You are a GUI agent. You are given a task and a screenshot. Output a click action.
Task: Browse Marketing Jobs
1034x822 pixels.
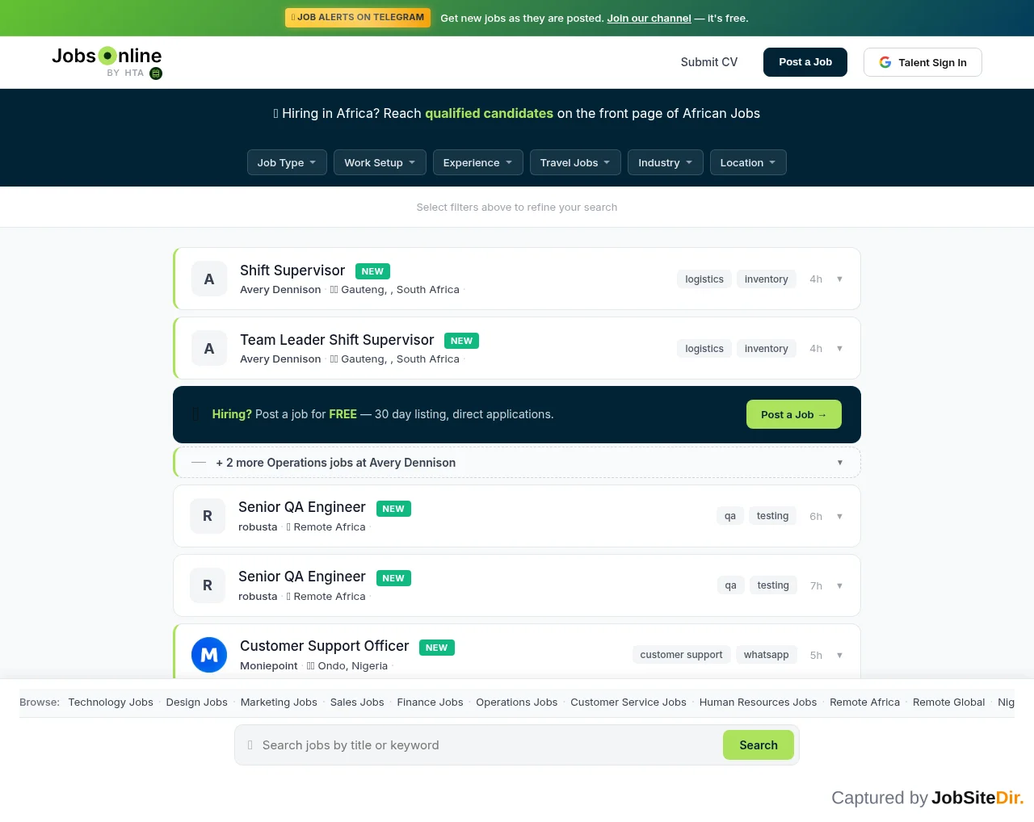[279, 702]
